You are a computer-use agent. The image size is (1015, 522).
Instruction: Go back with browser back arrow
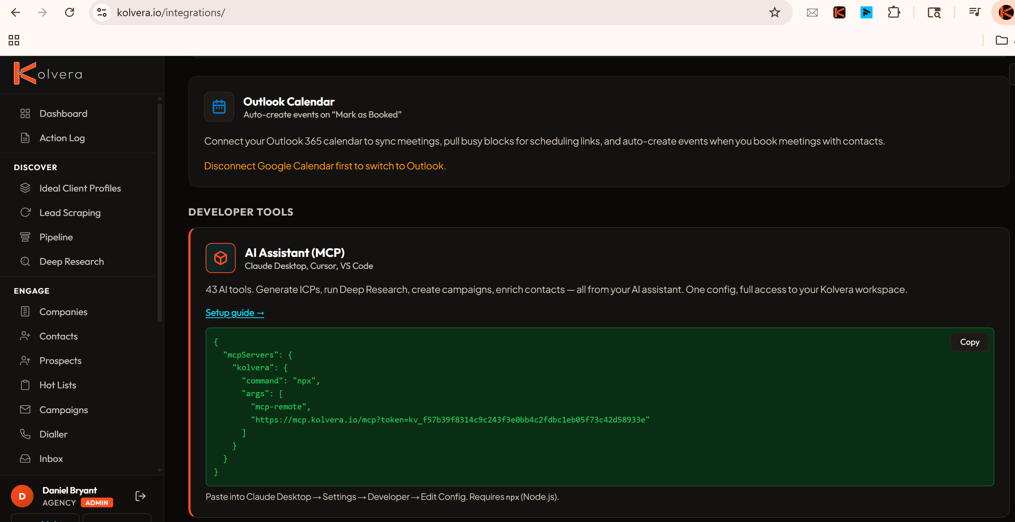point(15,13)
